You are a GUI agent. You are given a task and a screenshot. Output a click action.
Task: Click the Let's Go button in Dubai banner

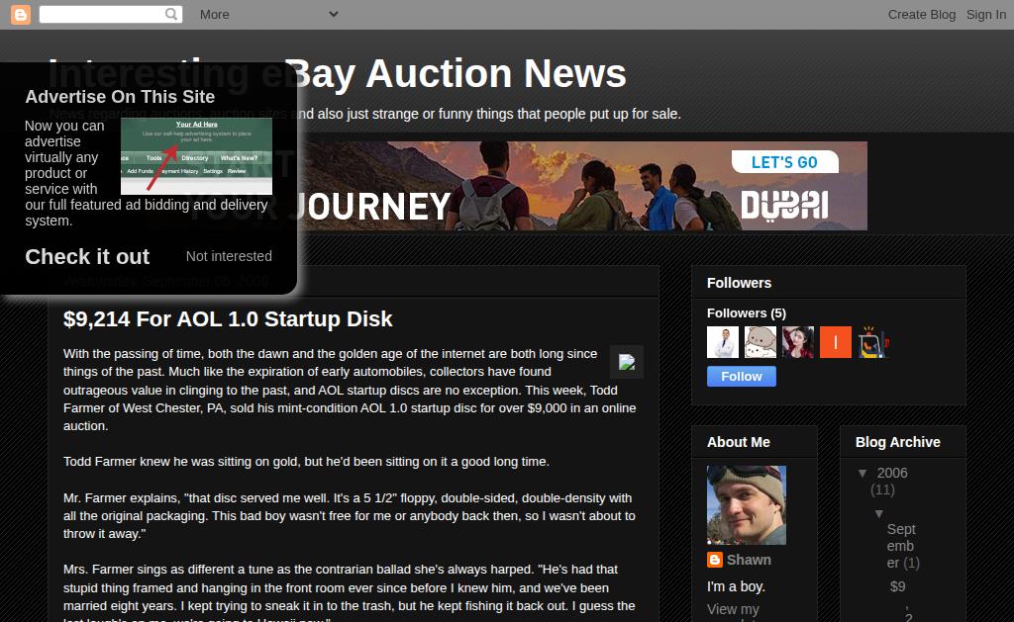[x=784, y=162]
